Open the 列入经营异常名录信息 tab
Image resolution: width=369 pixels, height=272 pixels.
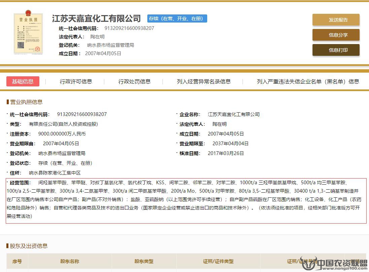[204, 81]
